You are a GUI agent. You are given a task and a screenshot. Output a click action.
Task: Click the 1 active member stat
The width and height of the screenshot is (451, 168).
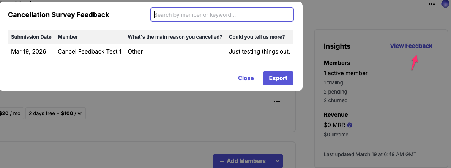tap(345, 73)
